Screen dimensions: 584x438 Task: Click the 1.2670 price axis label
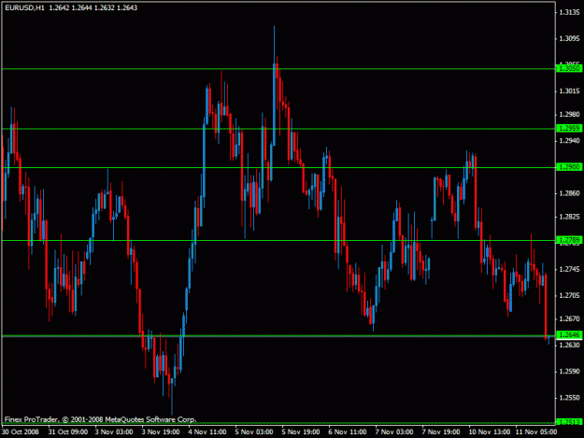point(570,318)
